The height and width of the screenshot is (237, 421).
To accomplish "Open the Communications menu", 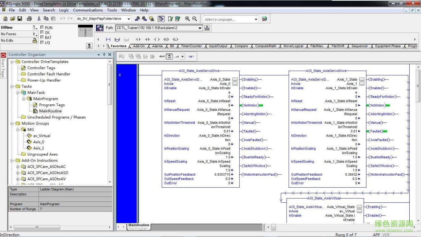I will (88, 10).
